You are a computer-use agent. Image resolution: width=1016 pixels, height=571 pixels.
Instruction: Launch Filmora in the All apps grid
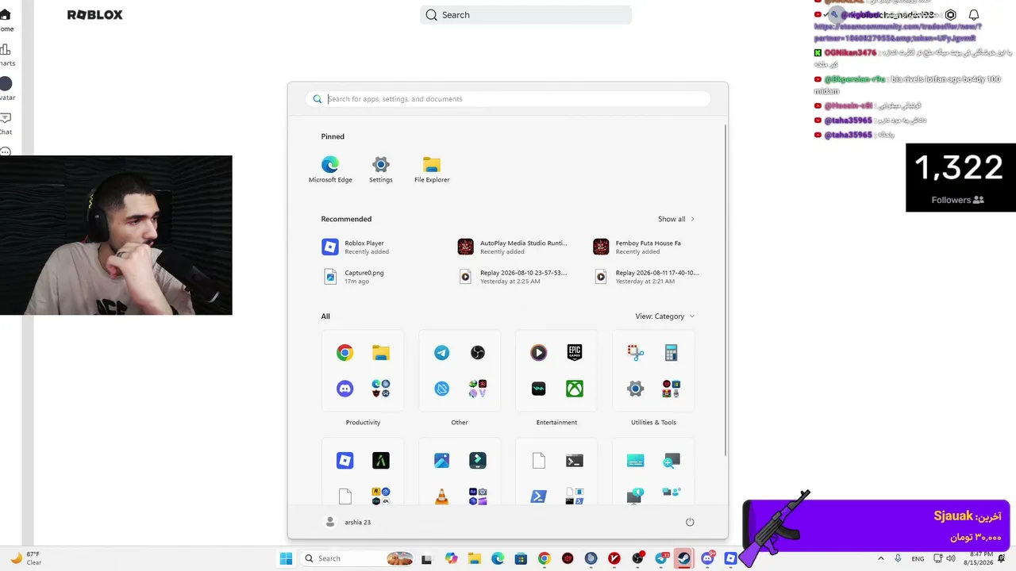coord(478,460)
